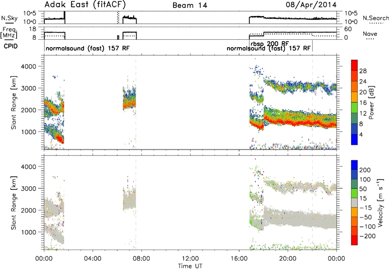This screenshot has height=269, width=389.
Task: Click the 'Beam 14' label
Action: [x=190, y=5]
